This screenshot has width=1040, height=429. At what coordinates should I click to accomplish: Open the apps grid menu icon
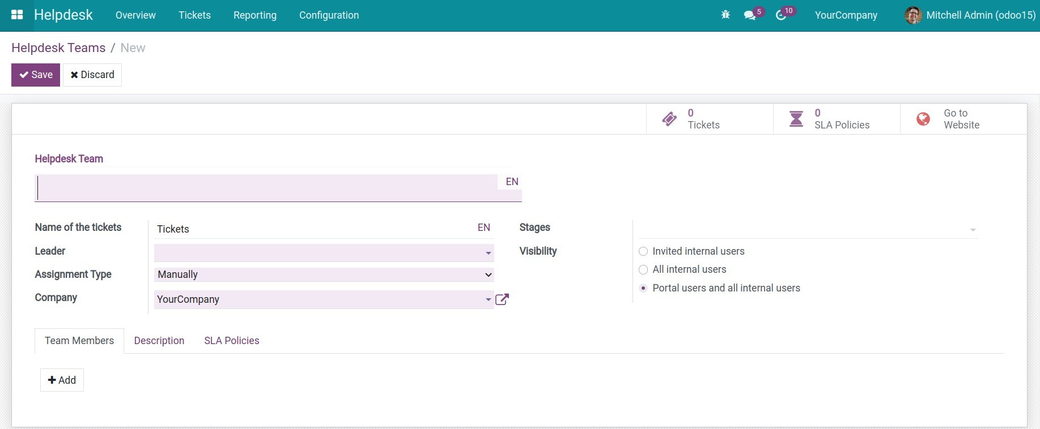[x=17, y=15]
